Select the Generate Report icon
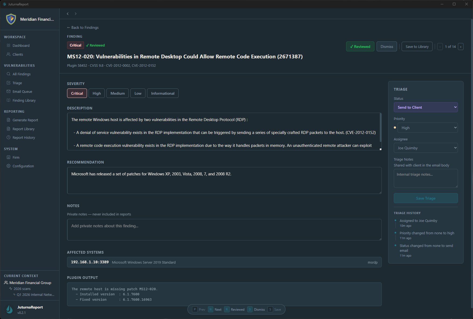Viewport: 473px width, 319px height. [8, 120]
